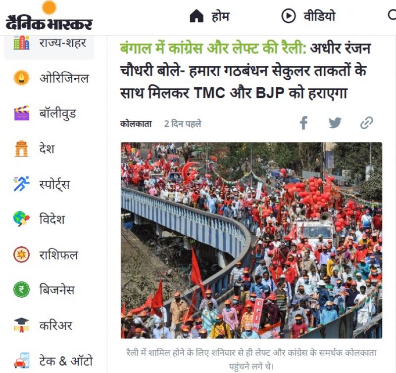The height and width of the screenshot is (373, 396).
Task: Click the video play circle icon
Action: pyautogui.click(x=288, y=16)
